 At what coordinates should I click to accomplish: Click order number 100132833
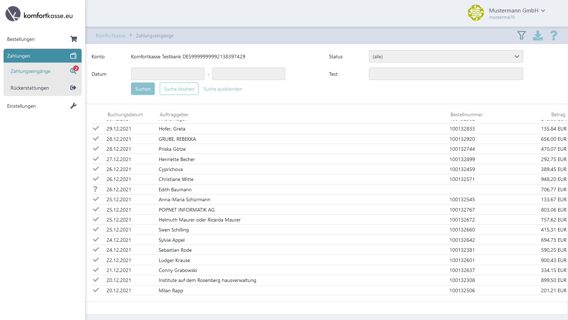pos(462,129)
